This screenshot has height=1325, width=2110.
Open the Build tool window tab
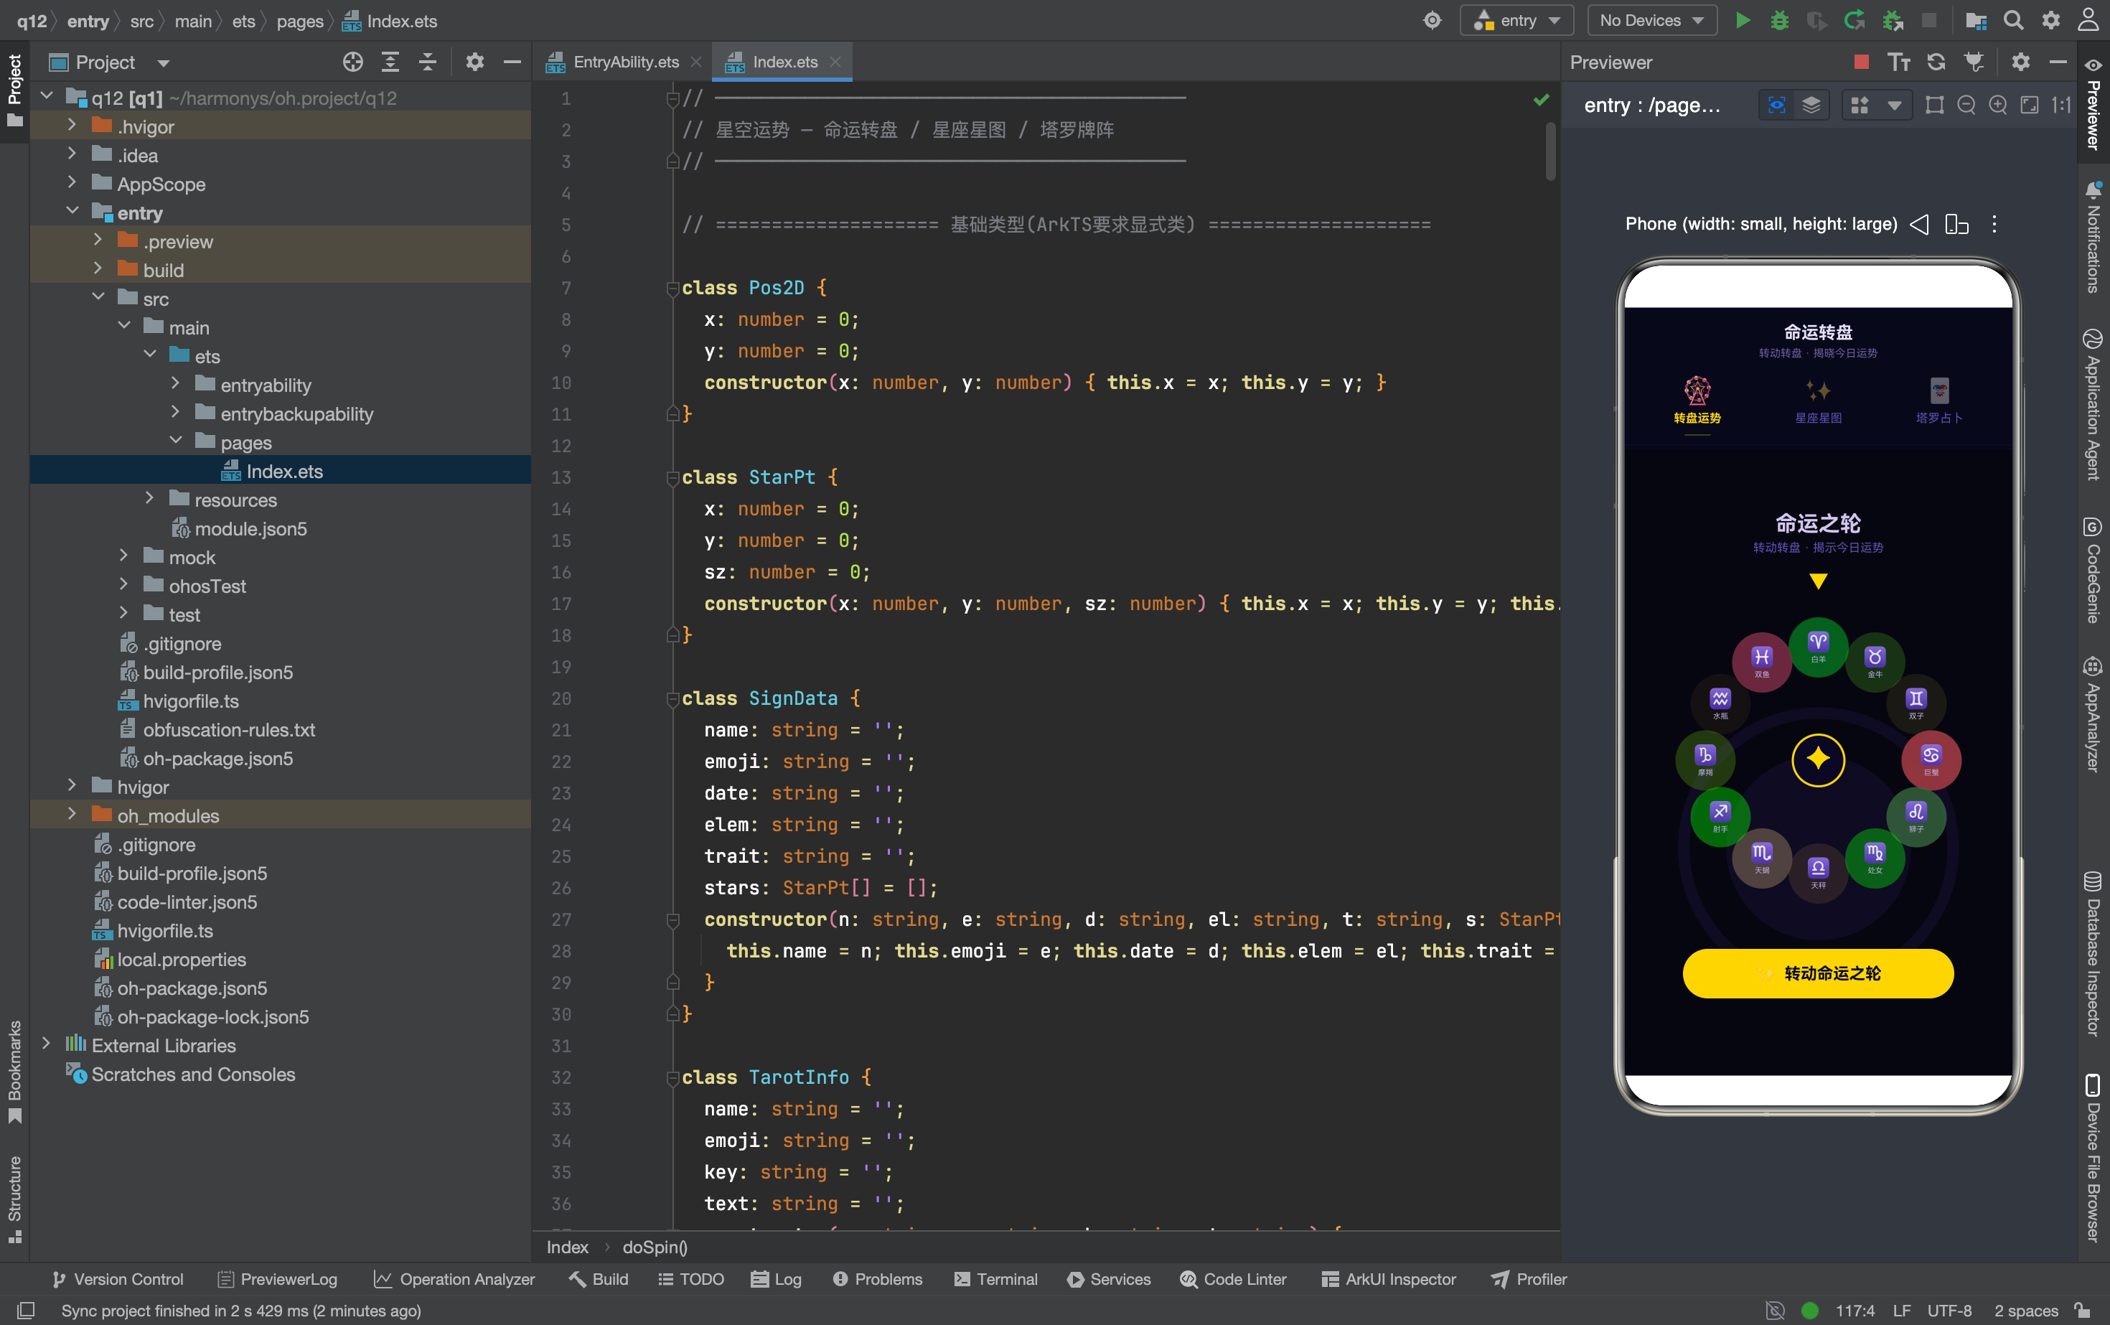pyautogui.click(x=599, y=1278)
